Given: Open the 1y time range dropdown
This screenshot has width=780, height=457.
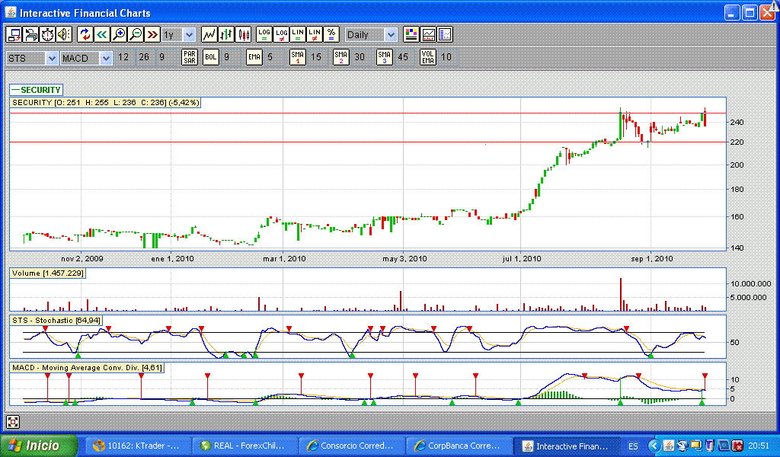Looking at the screenshot, I should (188, 34).
